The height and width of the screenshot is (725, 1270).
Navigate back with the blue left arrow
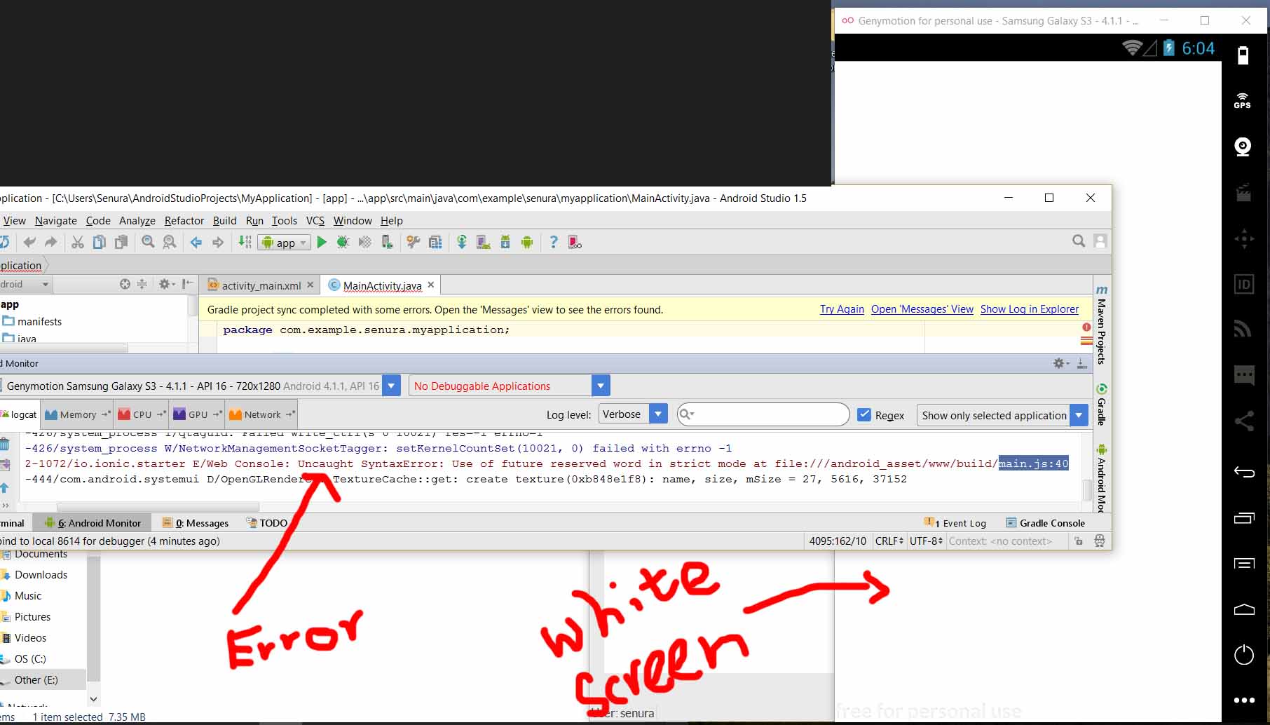(x=196, y=243)
